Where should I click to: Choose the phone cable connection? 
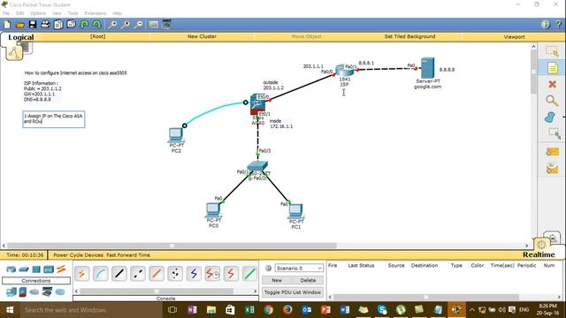click(x=175, y=274)
